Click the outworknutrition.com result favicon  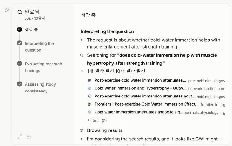[89, 88]
